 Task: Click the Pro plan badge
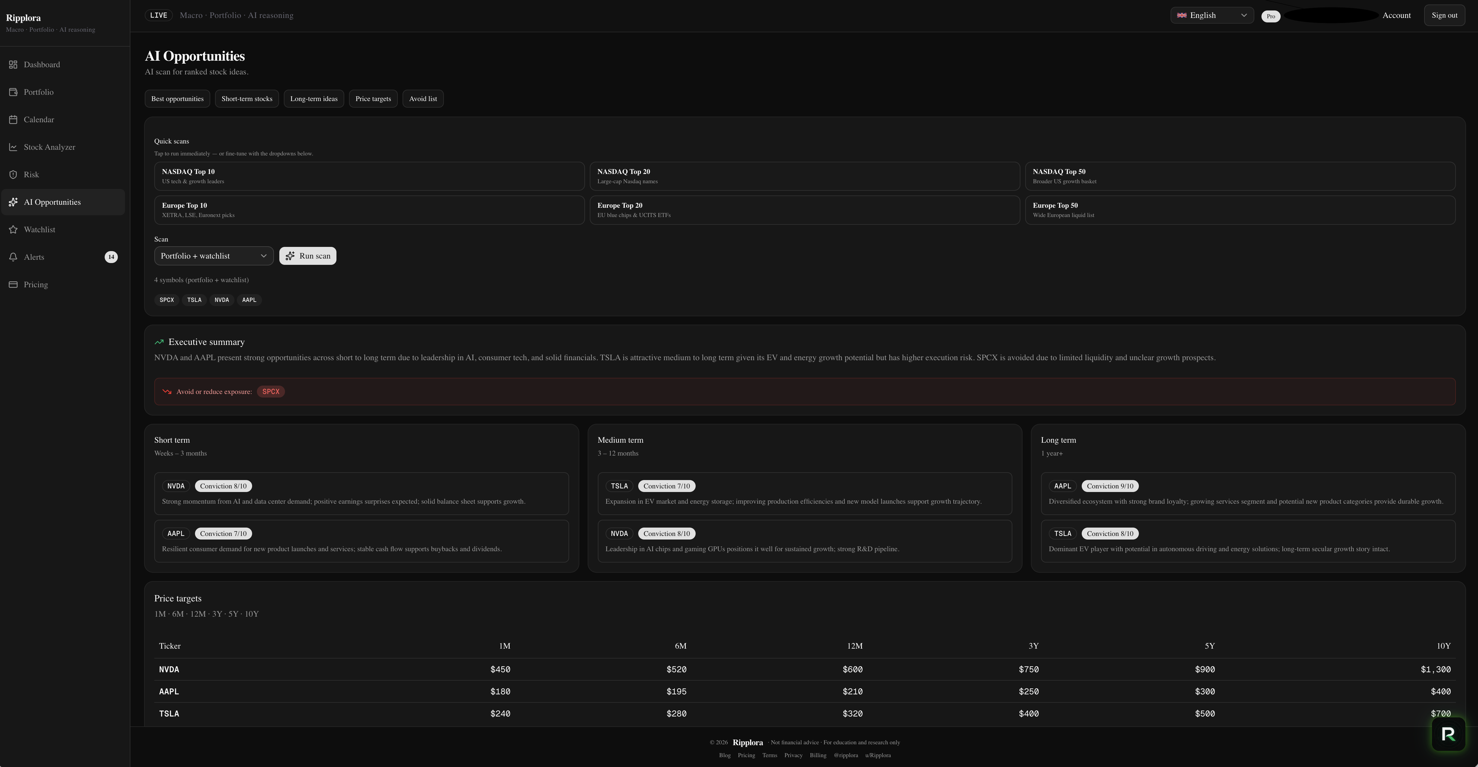tap(1271, 16)
